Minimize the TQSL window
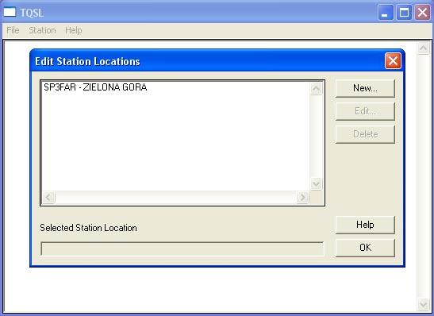Viewport: 434px width, 316px height. coord(386,13)
